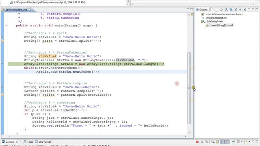Click Open Console icon
260x146 pixels.
[246, 142]
